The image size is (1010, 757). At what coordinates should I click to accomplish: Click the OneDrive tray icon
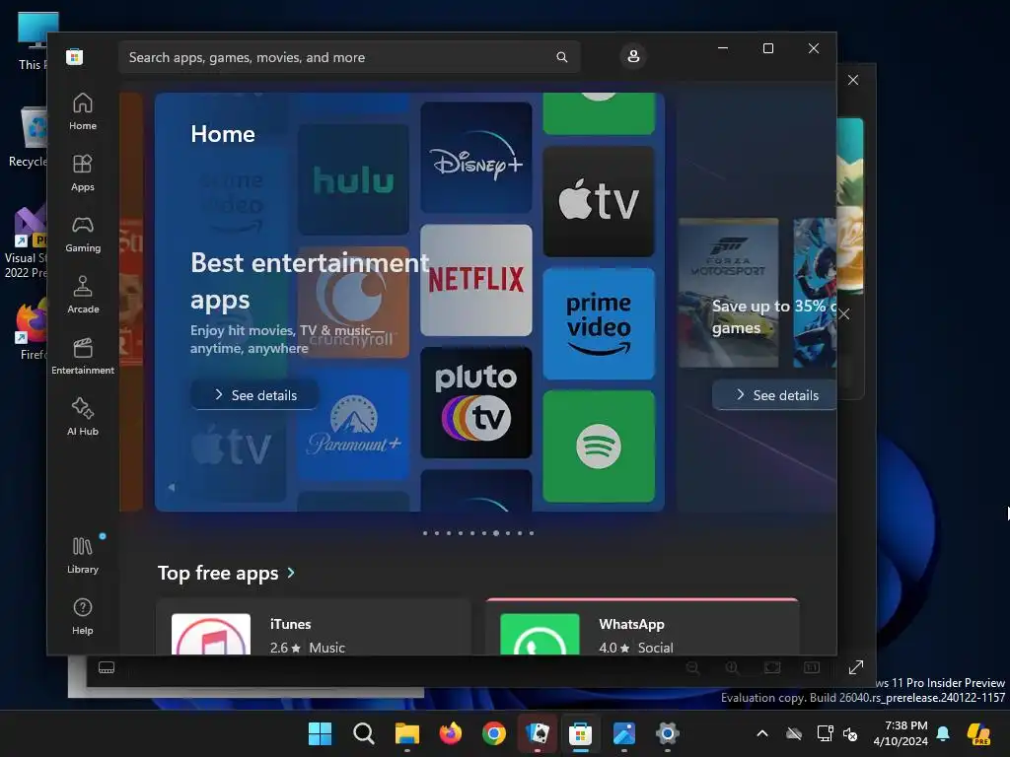[794, 733]
